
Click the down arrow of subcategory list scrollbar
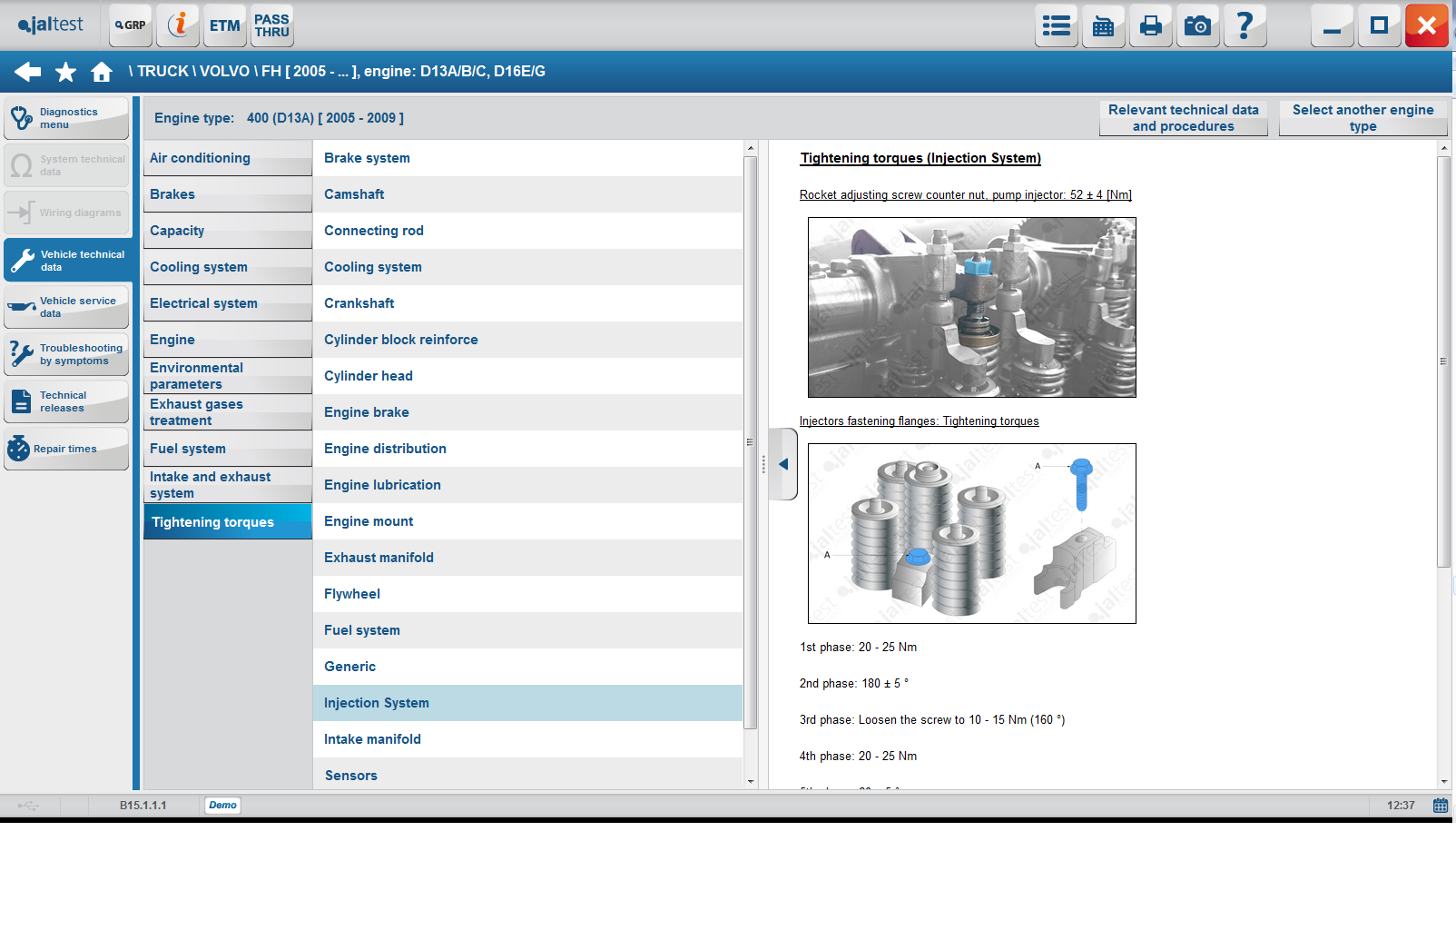click(751, 781)
